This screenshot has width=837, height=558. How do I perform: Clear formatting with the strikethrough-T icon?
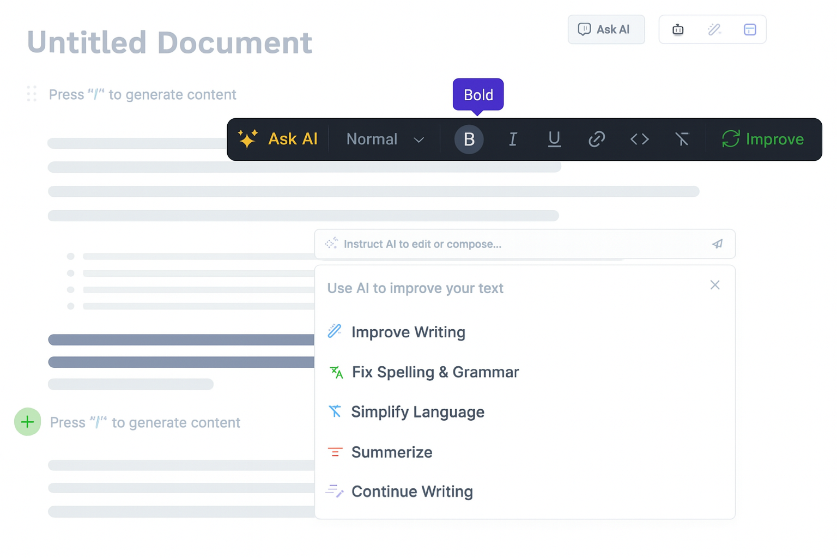[x=682, y=139]
